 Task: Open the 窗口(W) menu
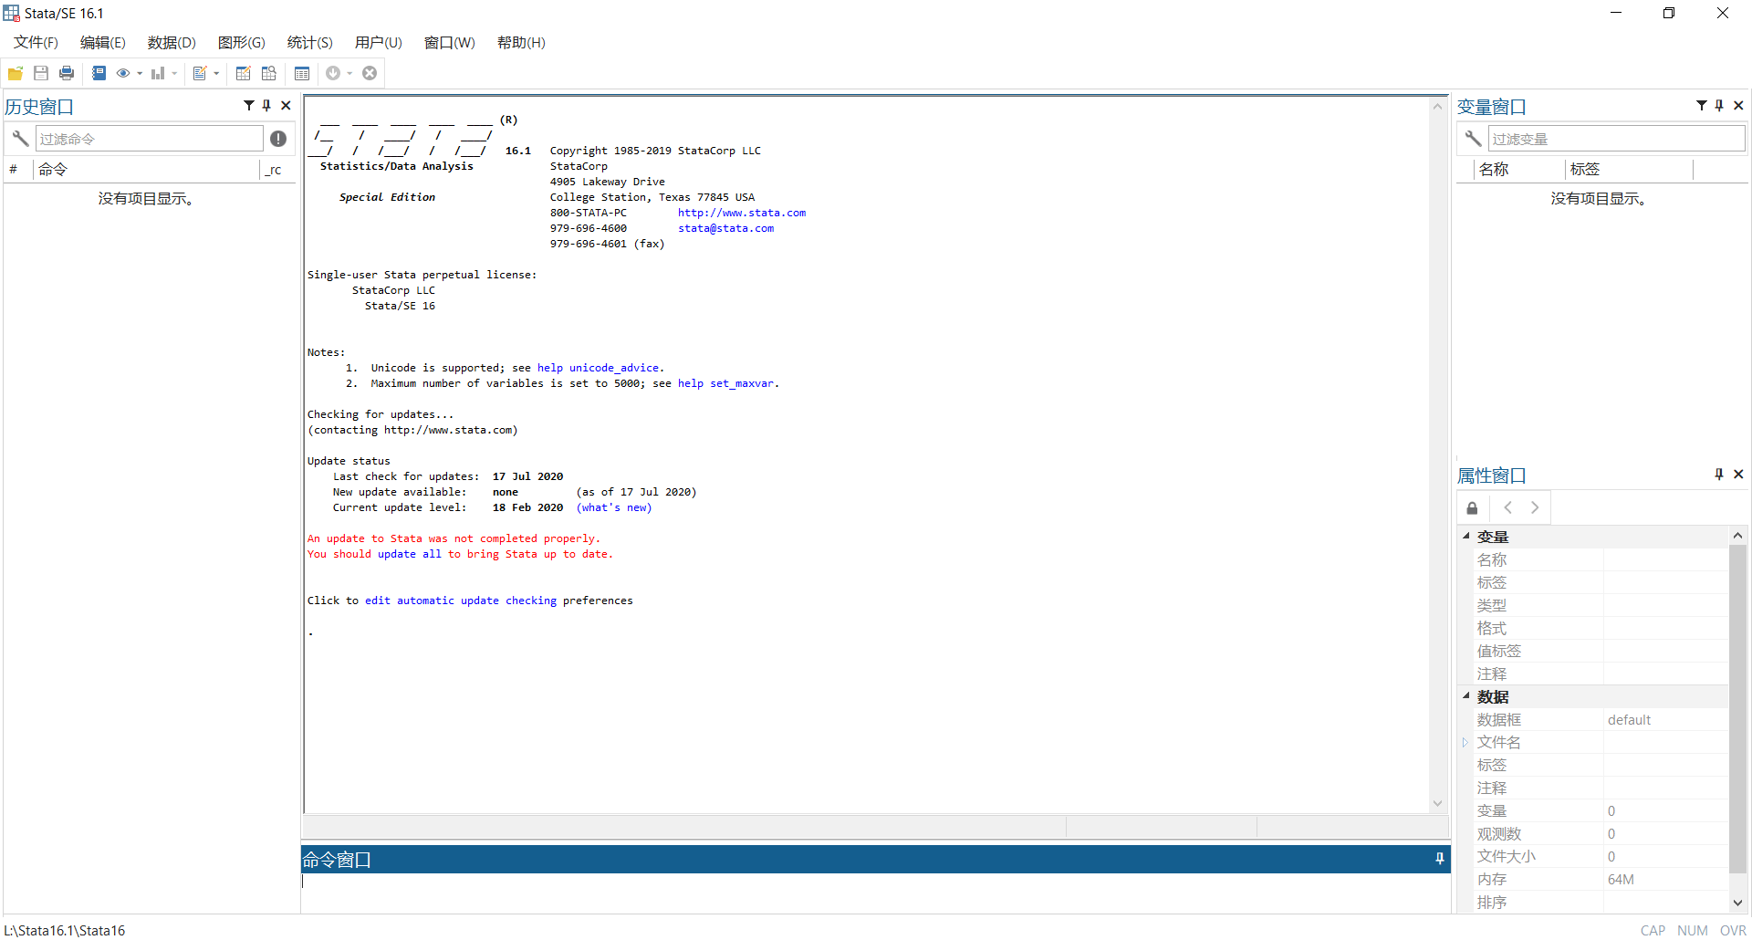click(450, 43)
